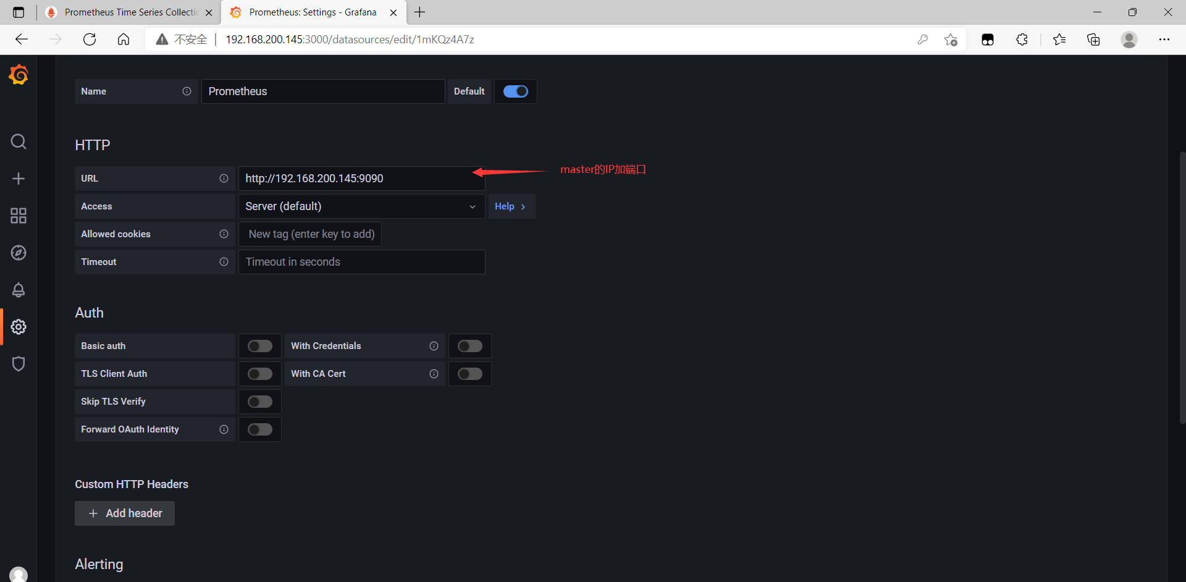The height and width of the screenshot is (582, 1186).
Task: Click the info icon beside Allowed cookies
Action: pyautogui.click(x=224, y=234)
